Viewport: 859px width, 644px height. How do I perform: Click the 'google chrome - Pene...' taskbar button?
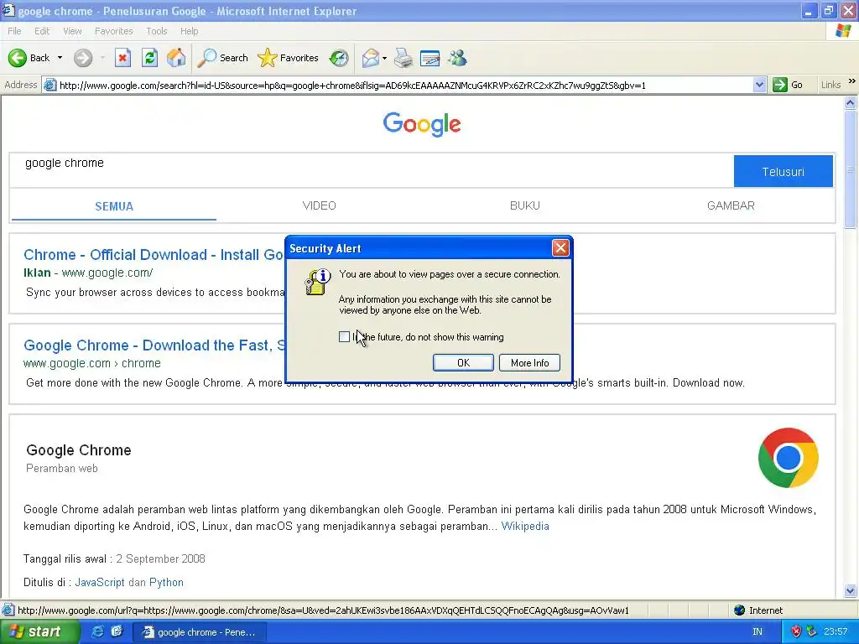[x=201, y=632]
